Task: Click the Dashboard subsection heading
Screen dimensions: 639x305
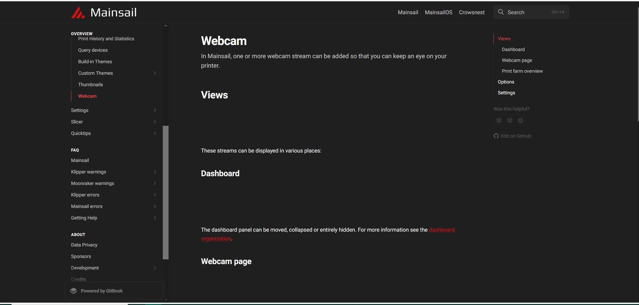Action: (220, 173)
